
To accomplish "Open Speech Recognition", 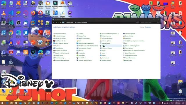I will pos(129,53).
